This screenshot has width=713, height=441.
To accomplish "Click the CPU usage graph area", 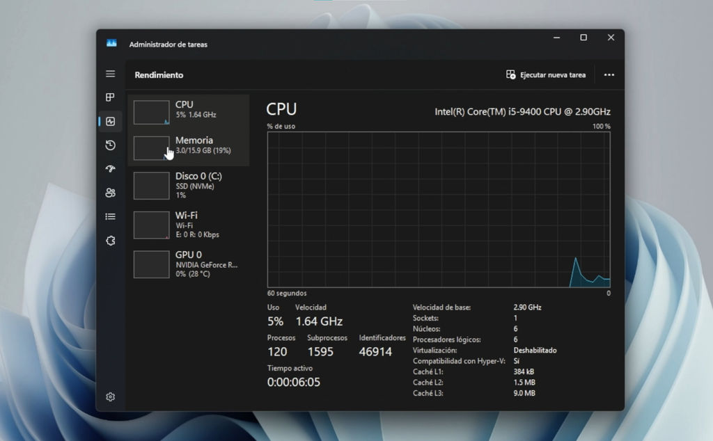I will tap(439, 209).
